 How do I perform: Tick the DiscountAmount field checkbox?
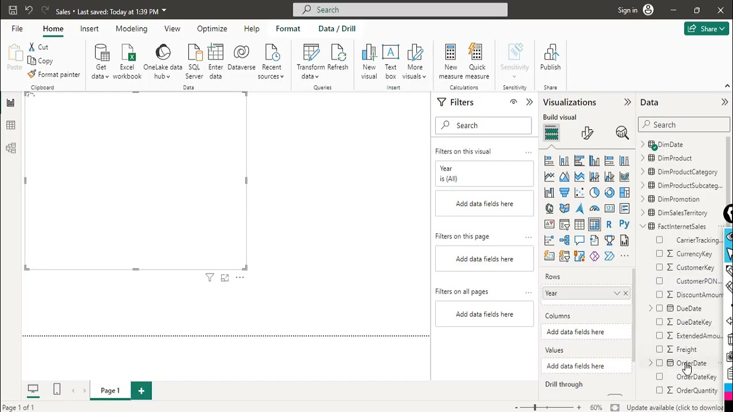point(660,295)
